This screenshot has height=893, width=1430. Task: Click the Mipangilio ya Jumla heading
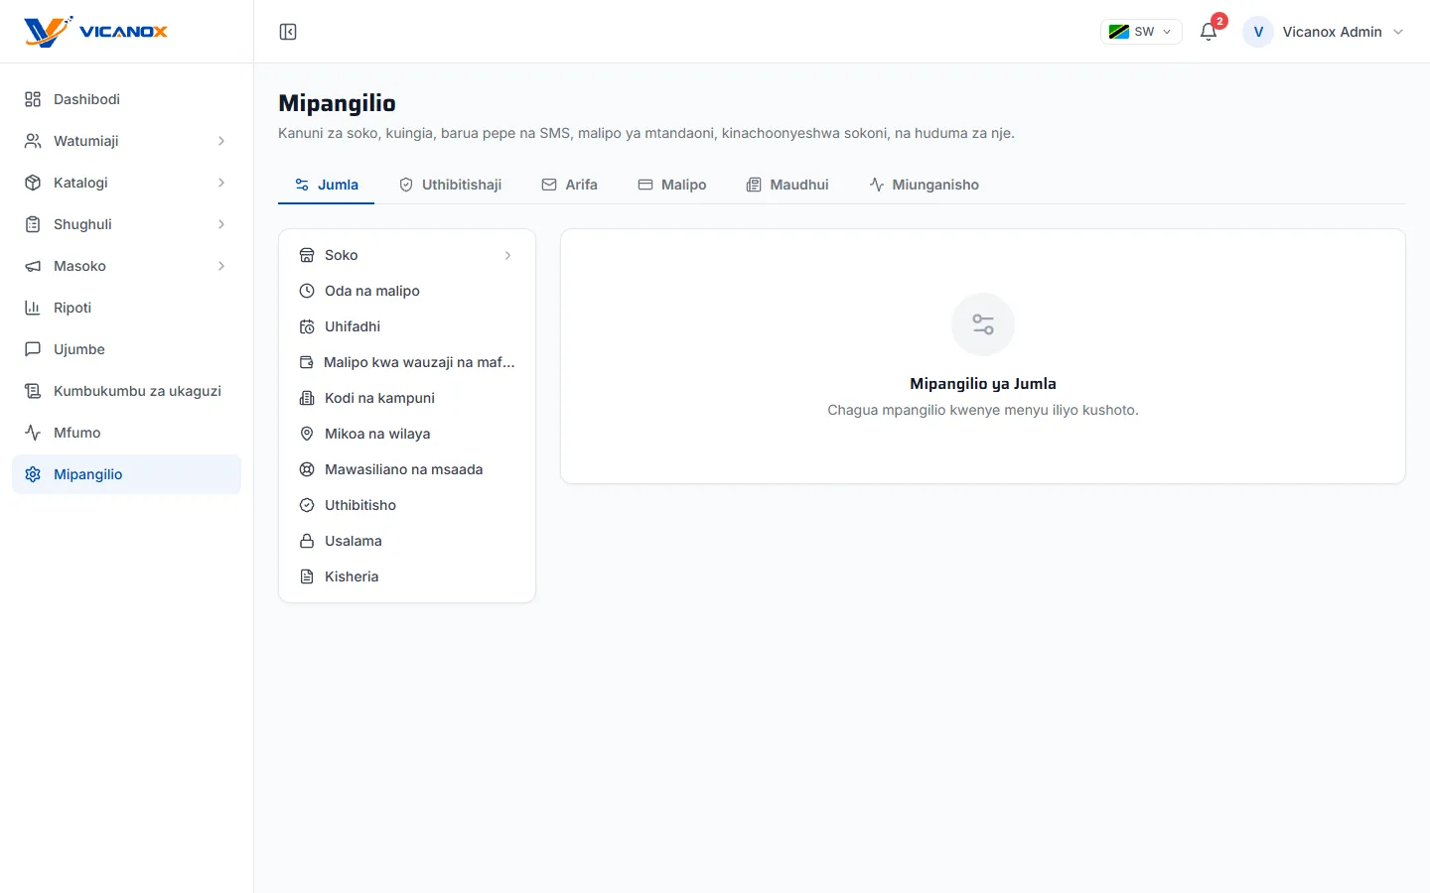pos(983,384)
